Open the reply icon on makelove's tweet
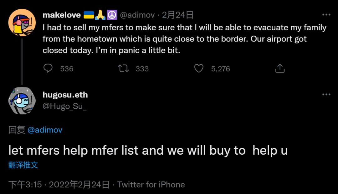 [48, 68]
